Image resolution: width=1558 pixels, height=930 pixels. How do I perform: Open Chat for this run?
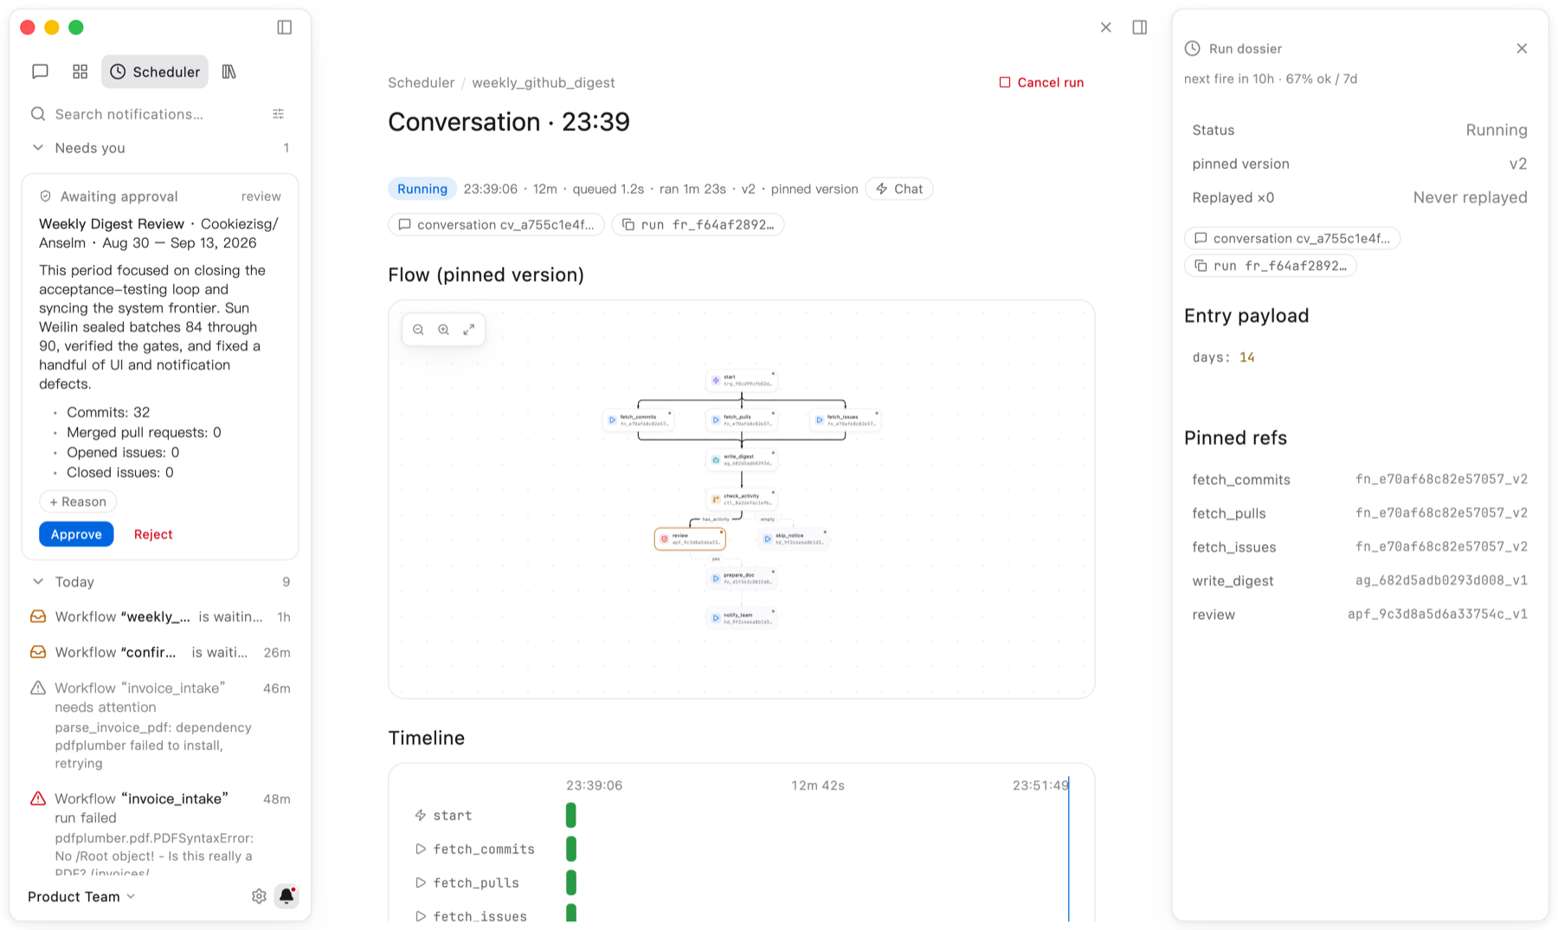click(899, 189)
